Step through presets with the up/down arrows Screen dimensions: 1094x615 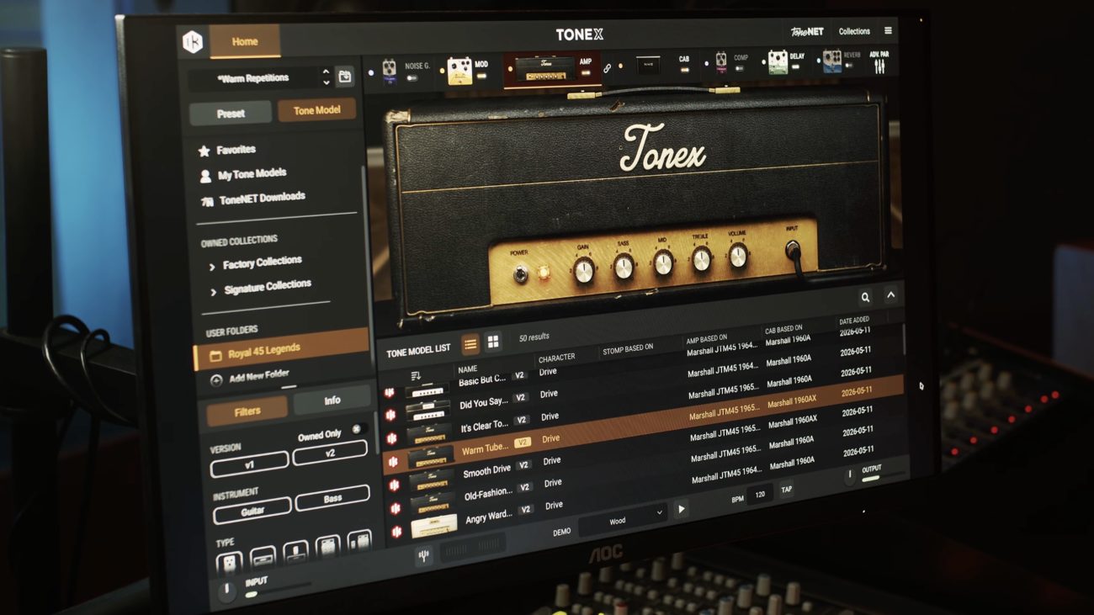tap(327, 77)
